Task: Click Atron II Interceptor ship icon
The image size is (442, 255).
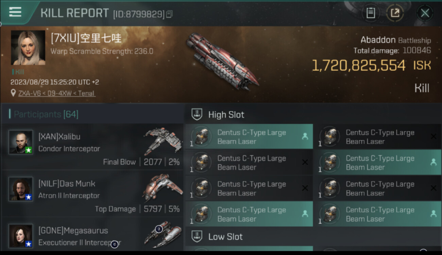Action: coord(163,188)
